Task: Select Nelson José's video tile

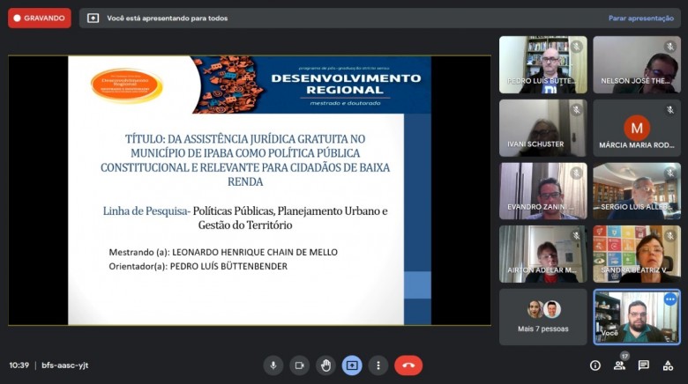Action: [636, 64]
